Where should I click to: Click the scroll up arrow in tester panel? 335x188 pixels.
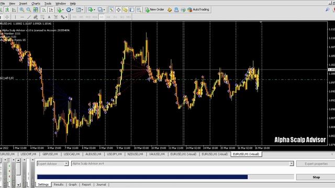pyautogui.click(x=18, y=160)
